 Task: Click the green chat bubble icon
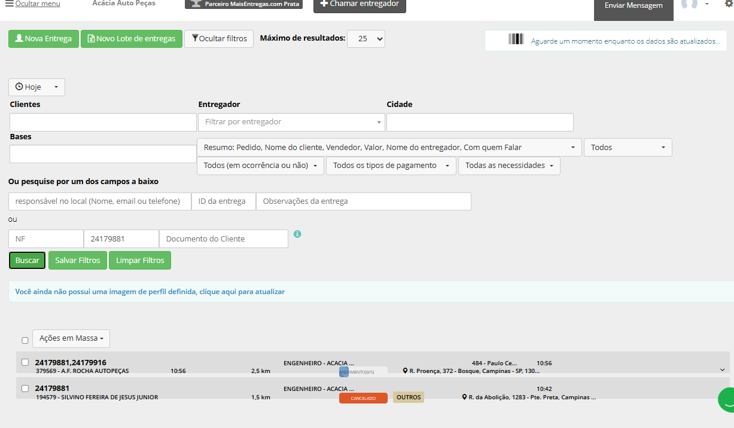tap(727, 401)
